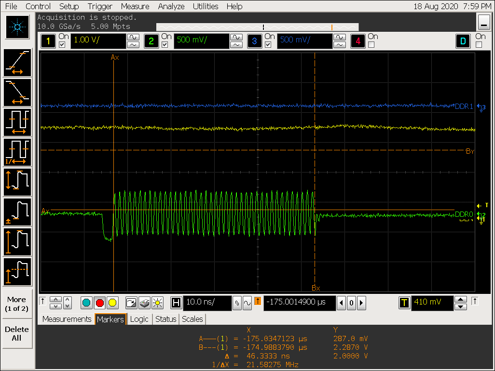This screenshot has height=371, width=495.
Task: Click the channel 1 scale field 1.00 V/
Action: coord(98,41)
